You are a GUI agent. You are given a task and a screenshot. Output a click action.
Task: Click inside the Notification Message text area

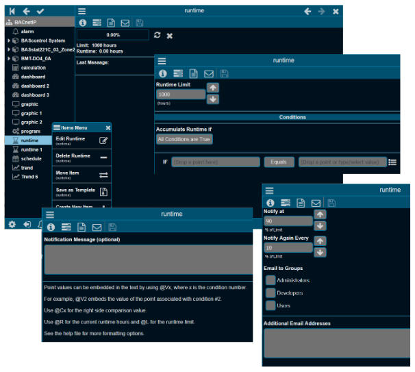144,260
